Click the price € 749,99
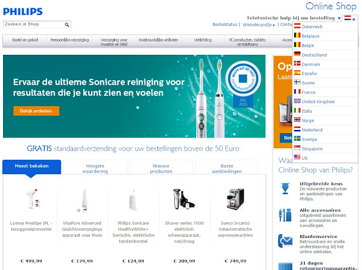 point(235,261)
